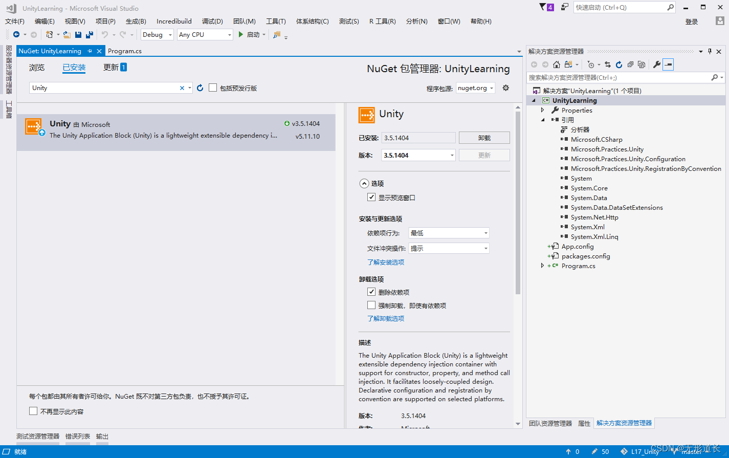This screenshot has height=458, width=729.
Task: Click the 卸载 button for the Unity package
Action: pyautogui.click(x=483, y=137)
